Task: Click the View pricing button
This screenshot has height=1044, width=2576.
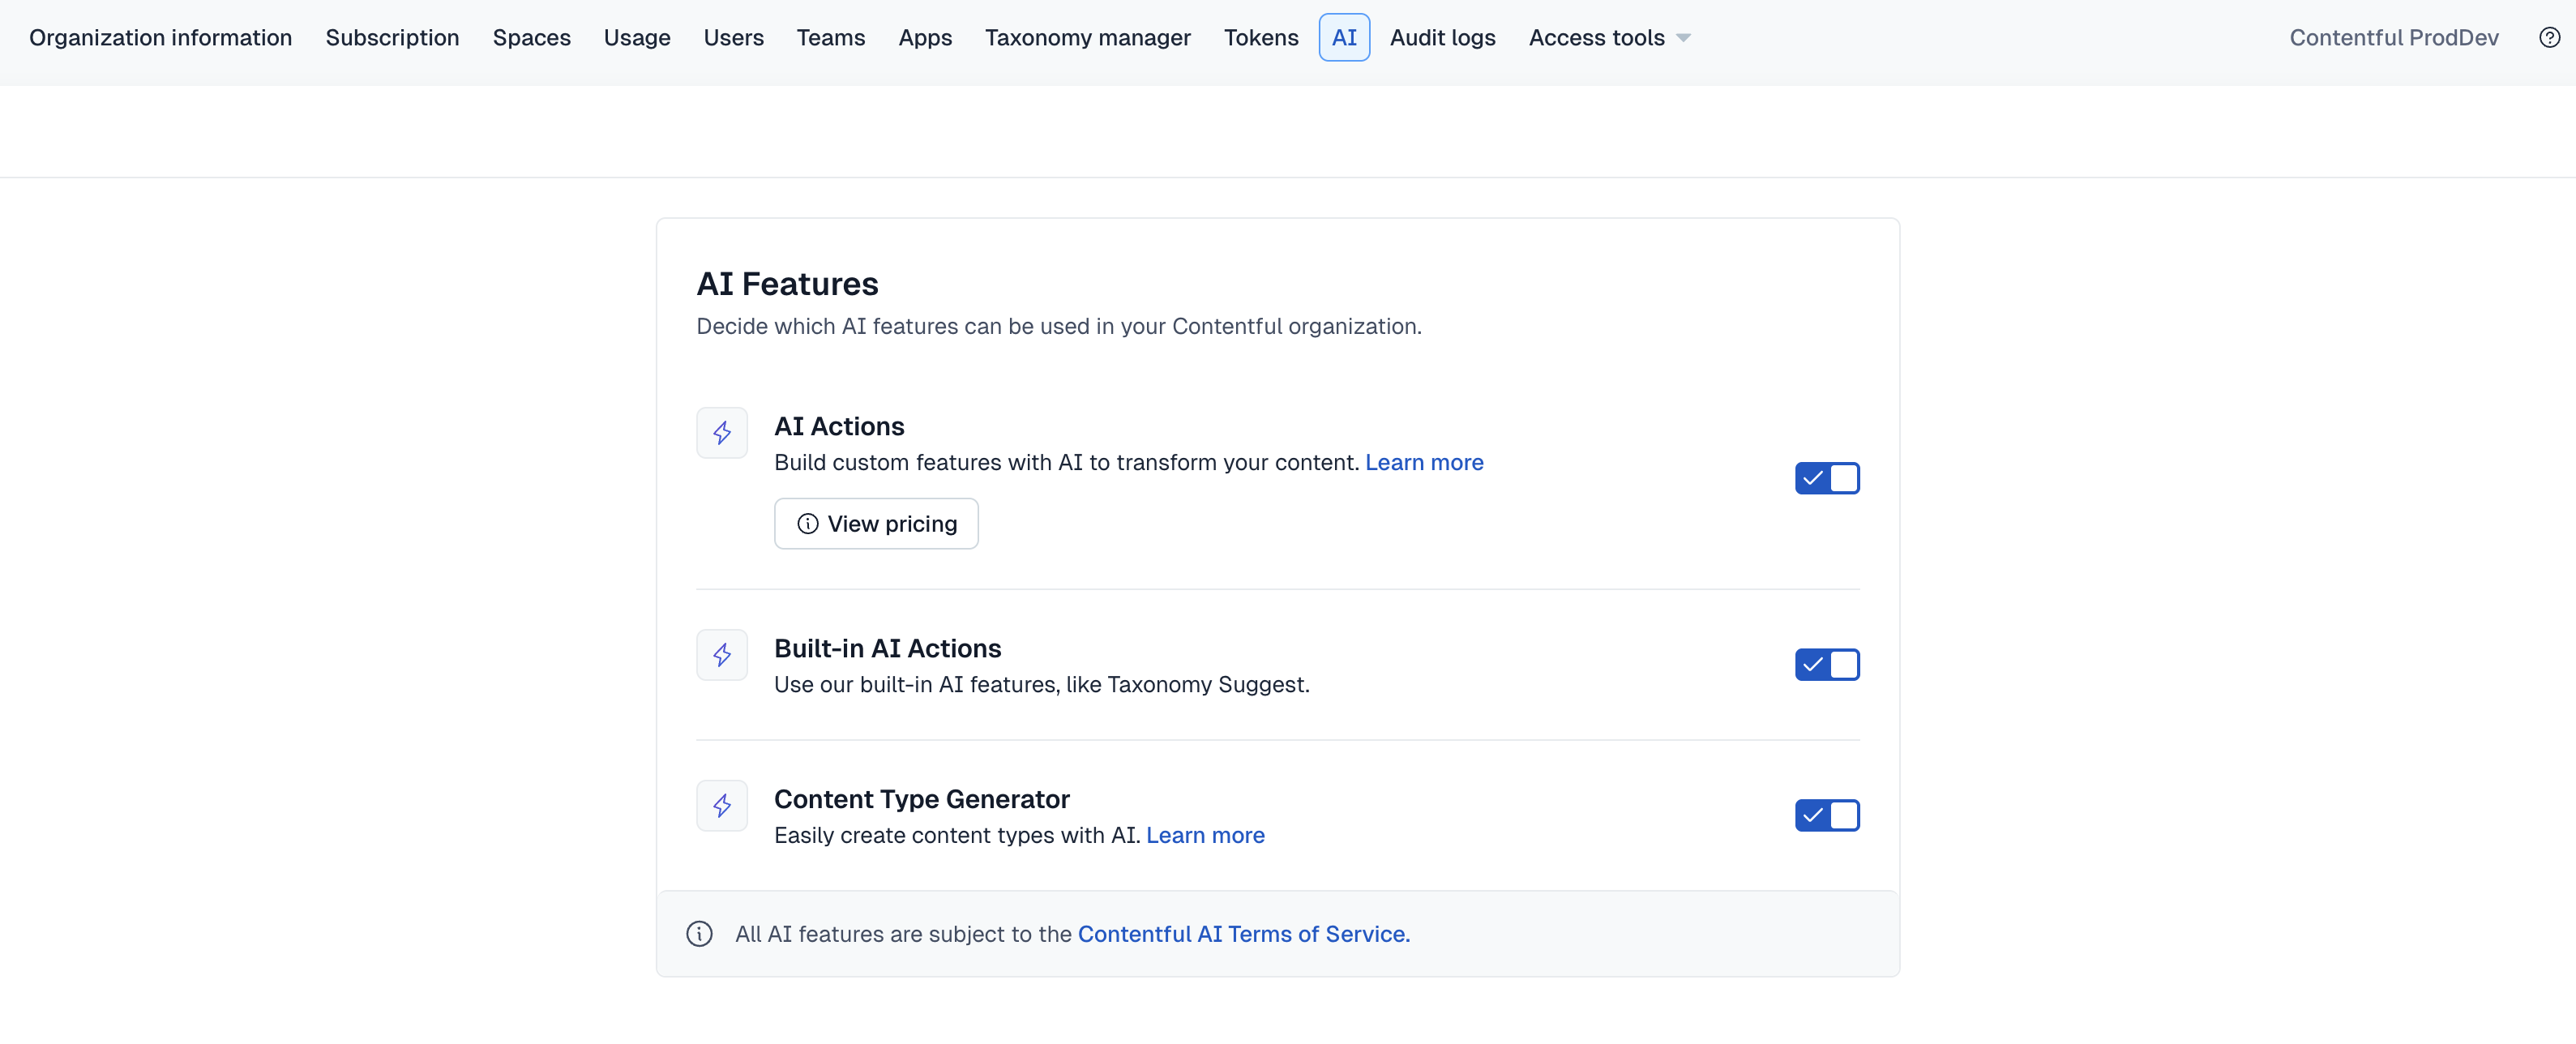Action: point(876,524)
